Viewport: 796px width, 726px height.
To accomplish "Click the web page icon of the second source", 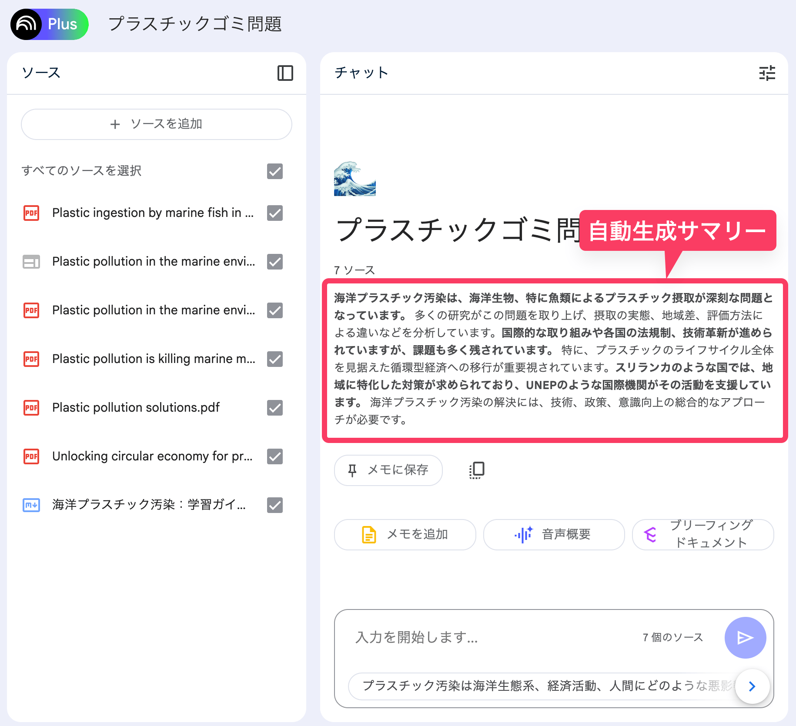I will click(31, 262).
